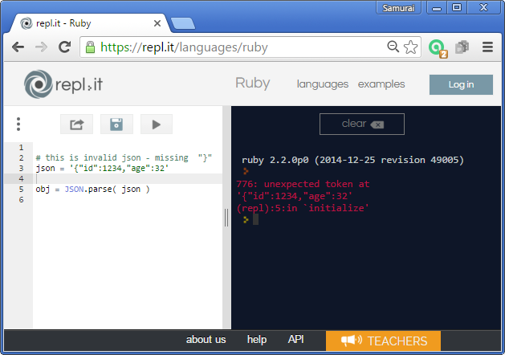The height and width of the screenshot is (355, 505).
Task: Click empty editor line 4
Action: point(128,179)
